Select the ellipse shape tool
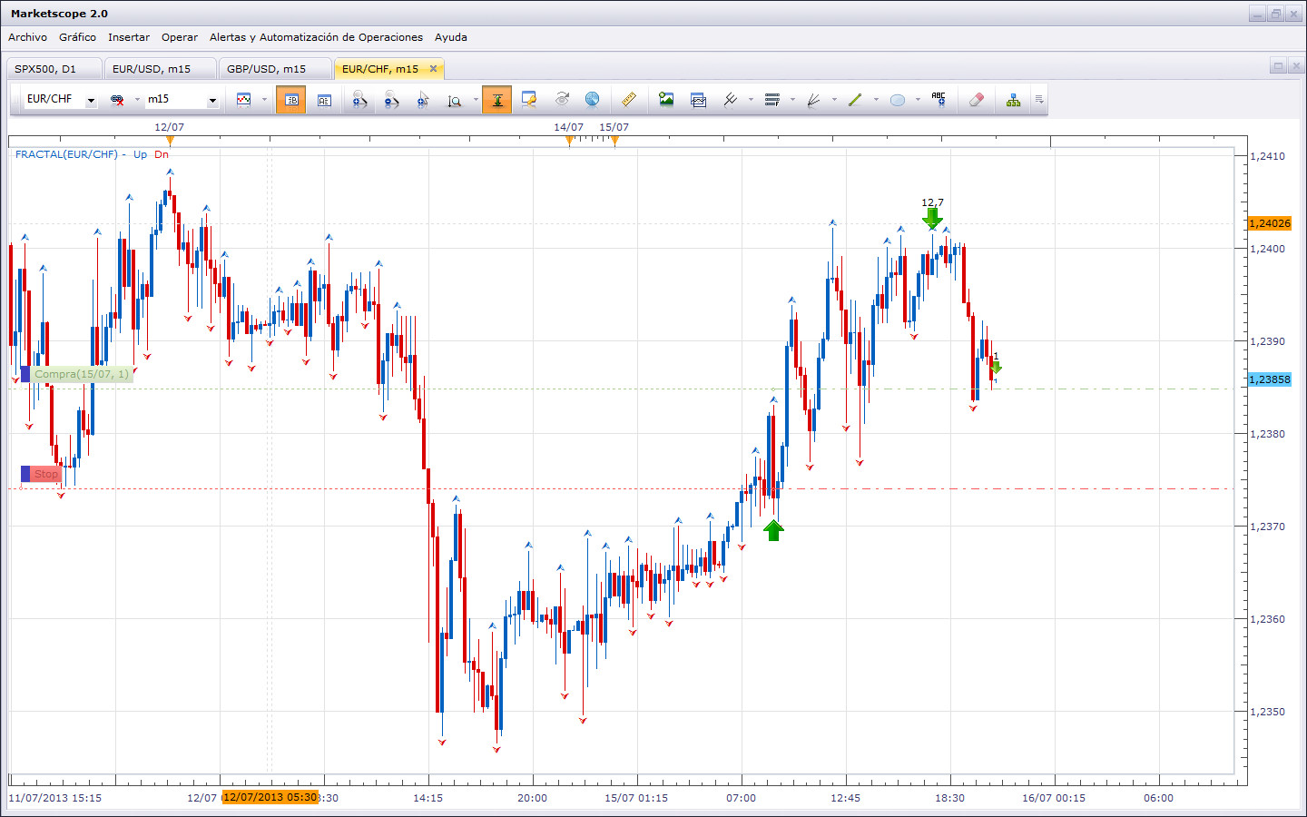The width and height of the screenshot is (1307, 817). tap(898, 100)
